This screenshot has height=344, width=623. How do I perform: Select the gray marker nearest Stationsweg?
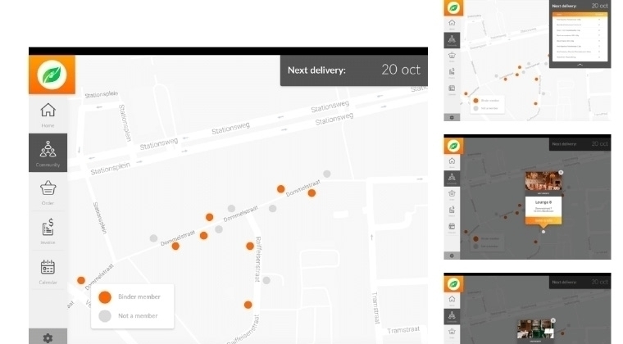point(327,174)
